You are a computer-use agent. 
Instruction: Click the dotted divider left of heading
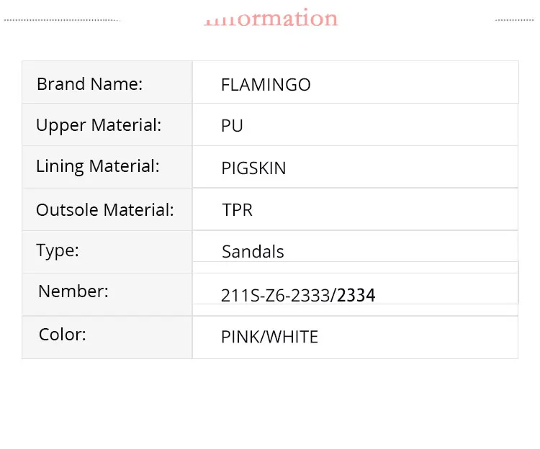tap(61, 19)
